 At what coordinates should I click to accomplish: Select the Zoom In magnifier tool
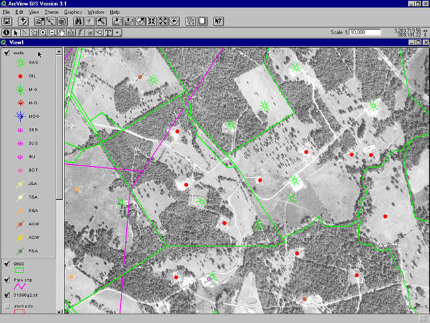point(43,32)
